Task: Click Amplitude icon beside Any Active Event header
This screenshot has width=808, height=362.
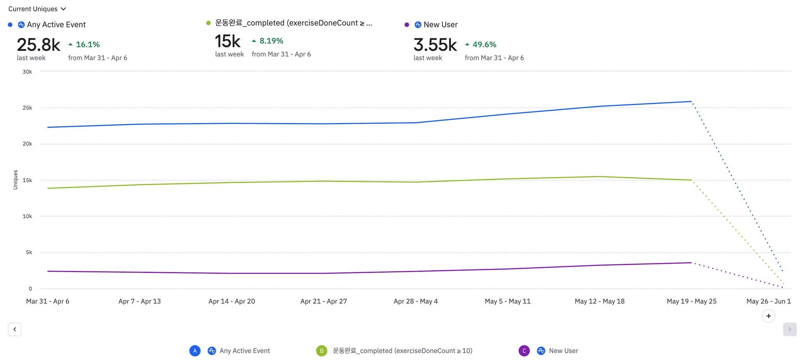Action: (21, 24)
